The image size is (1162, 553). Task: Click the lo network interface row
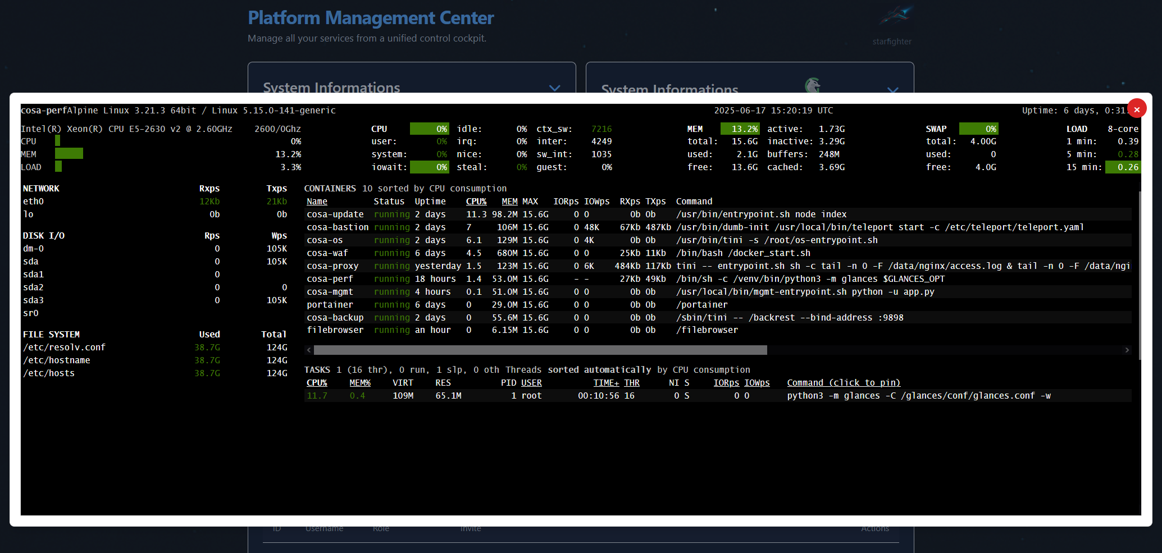pos(155,214)
